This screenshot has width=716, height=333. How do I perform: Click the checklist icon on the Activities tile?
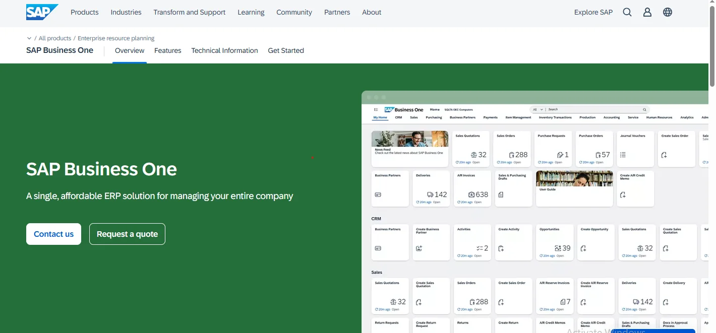click(480, 248)
